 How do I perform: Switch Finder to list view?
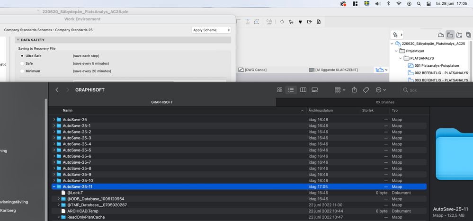[x=291, y=90]
